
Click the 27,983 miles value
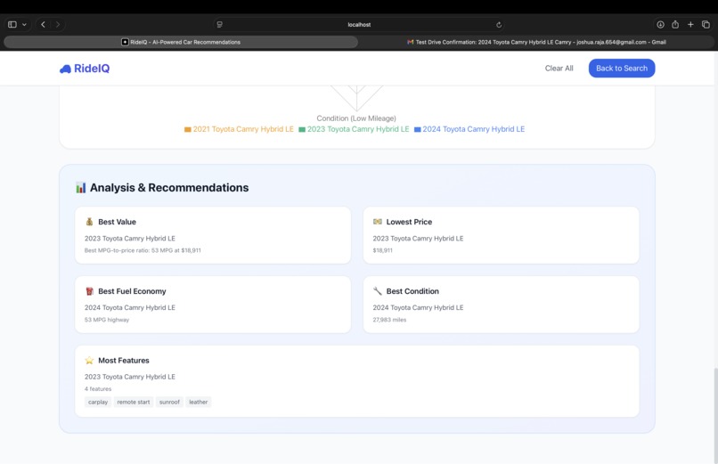pyautogui.click(x=389, y=320)
